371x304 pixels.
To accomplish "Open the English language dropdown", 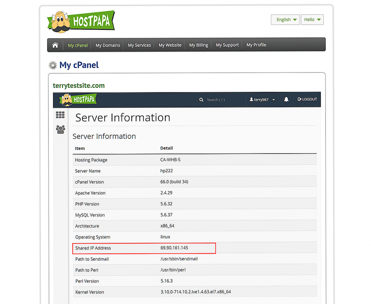I will (285, 20).
